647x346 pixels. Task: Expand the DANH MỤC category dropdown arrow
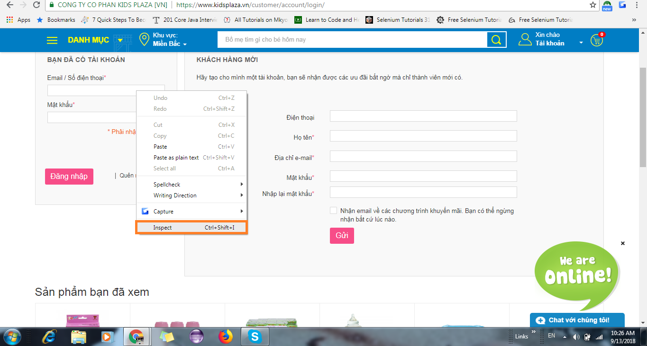pyautogui.click(x=120, y=40)
